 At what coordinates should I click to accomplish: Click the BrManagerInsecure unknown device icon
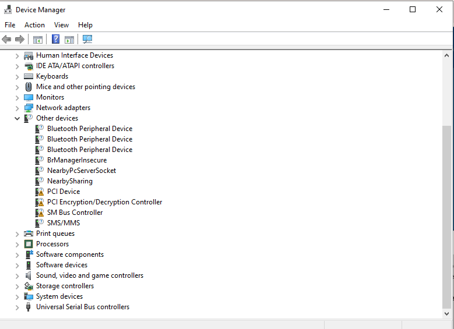(40, 160)
